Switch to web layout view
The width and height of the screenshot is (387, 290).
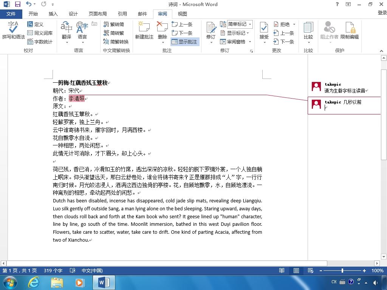(x=311, y=270)
